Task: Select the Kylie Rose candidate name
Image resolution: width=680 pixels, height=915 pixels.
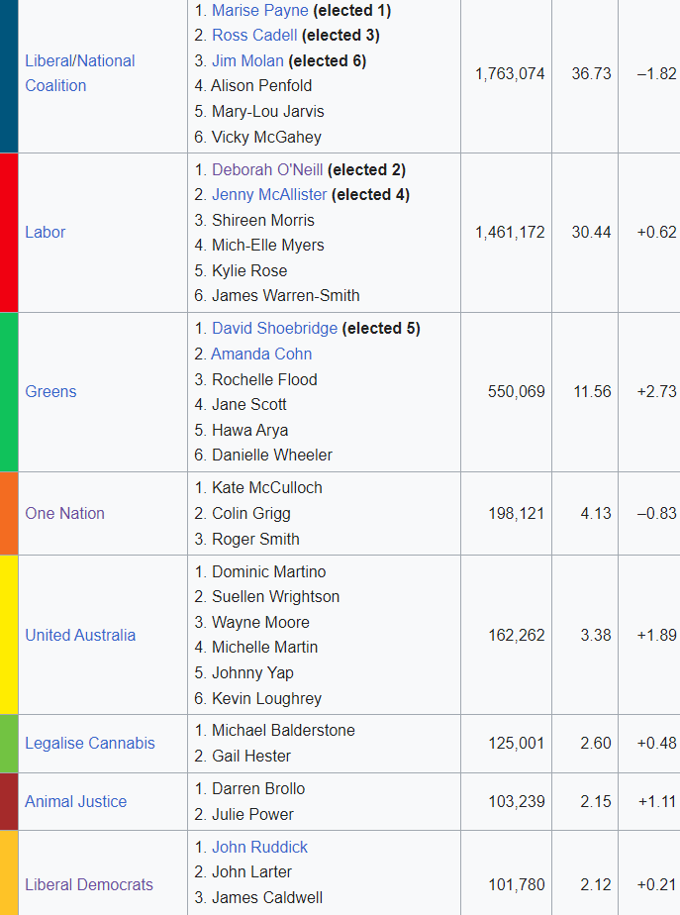Action: 249,270
